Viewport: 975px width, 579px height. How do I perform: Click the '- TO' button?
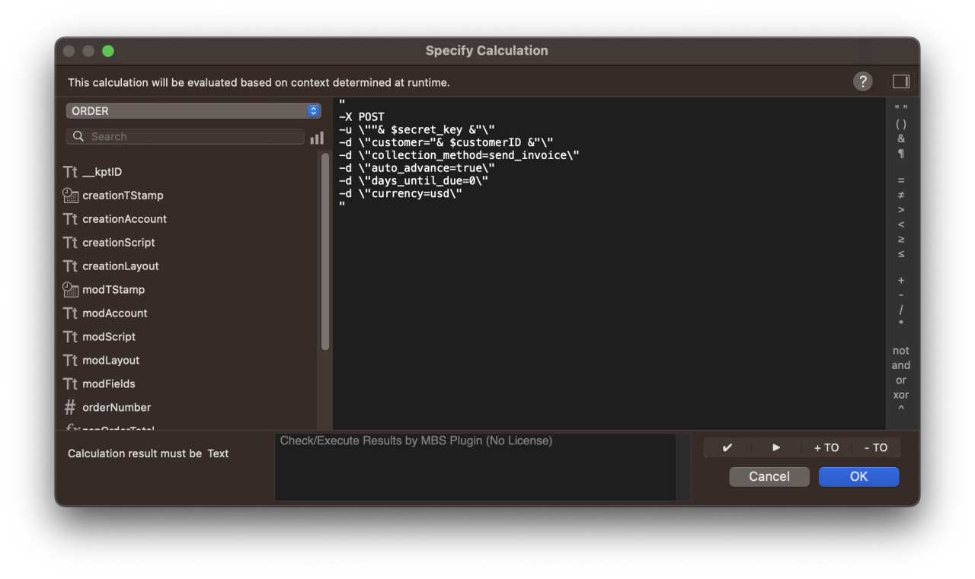[876, 447]
